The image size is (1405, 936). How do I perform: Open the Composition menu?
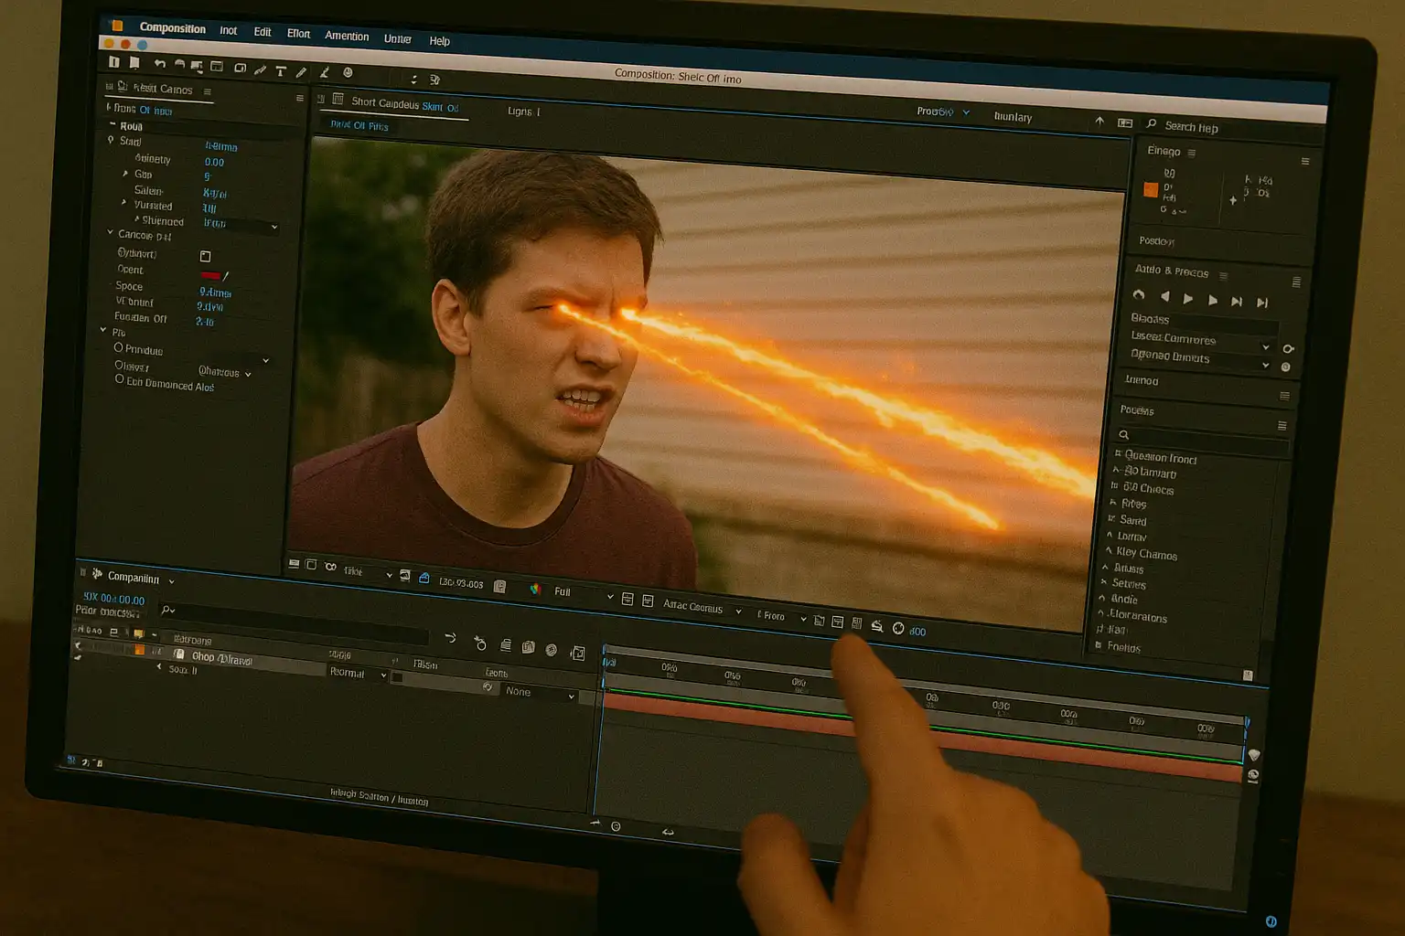click(172, 27)
